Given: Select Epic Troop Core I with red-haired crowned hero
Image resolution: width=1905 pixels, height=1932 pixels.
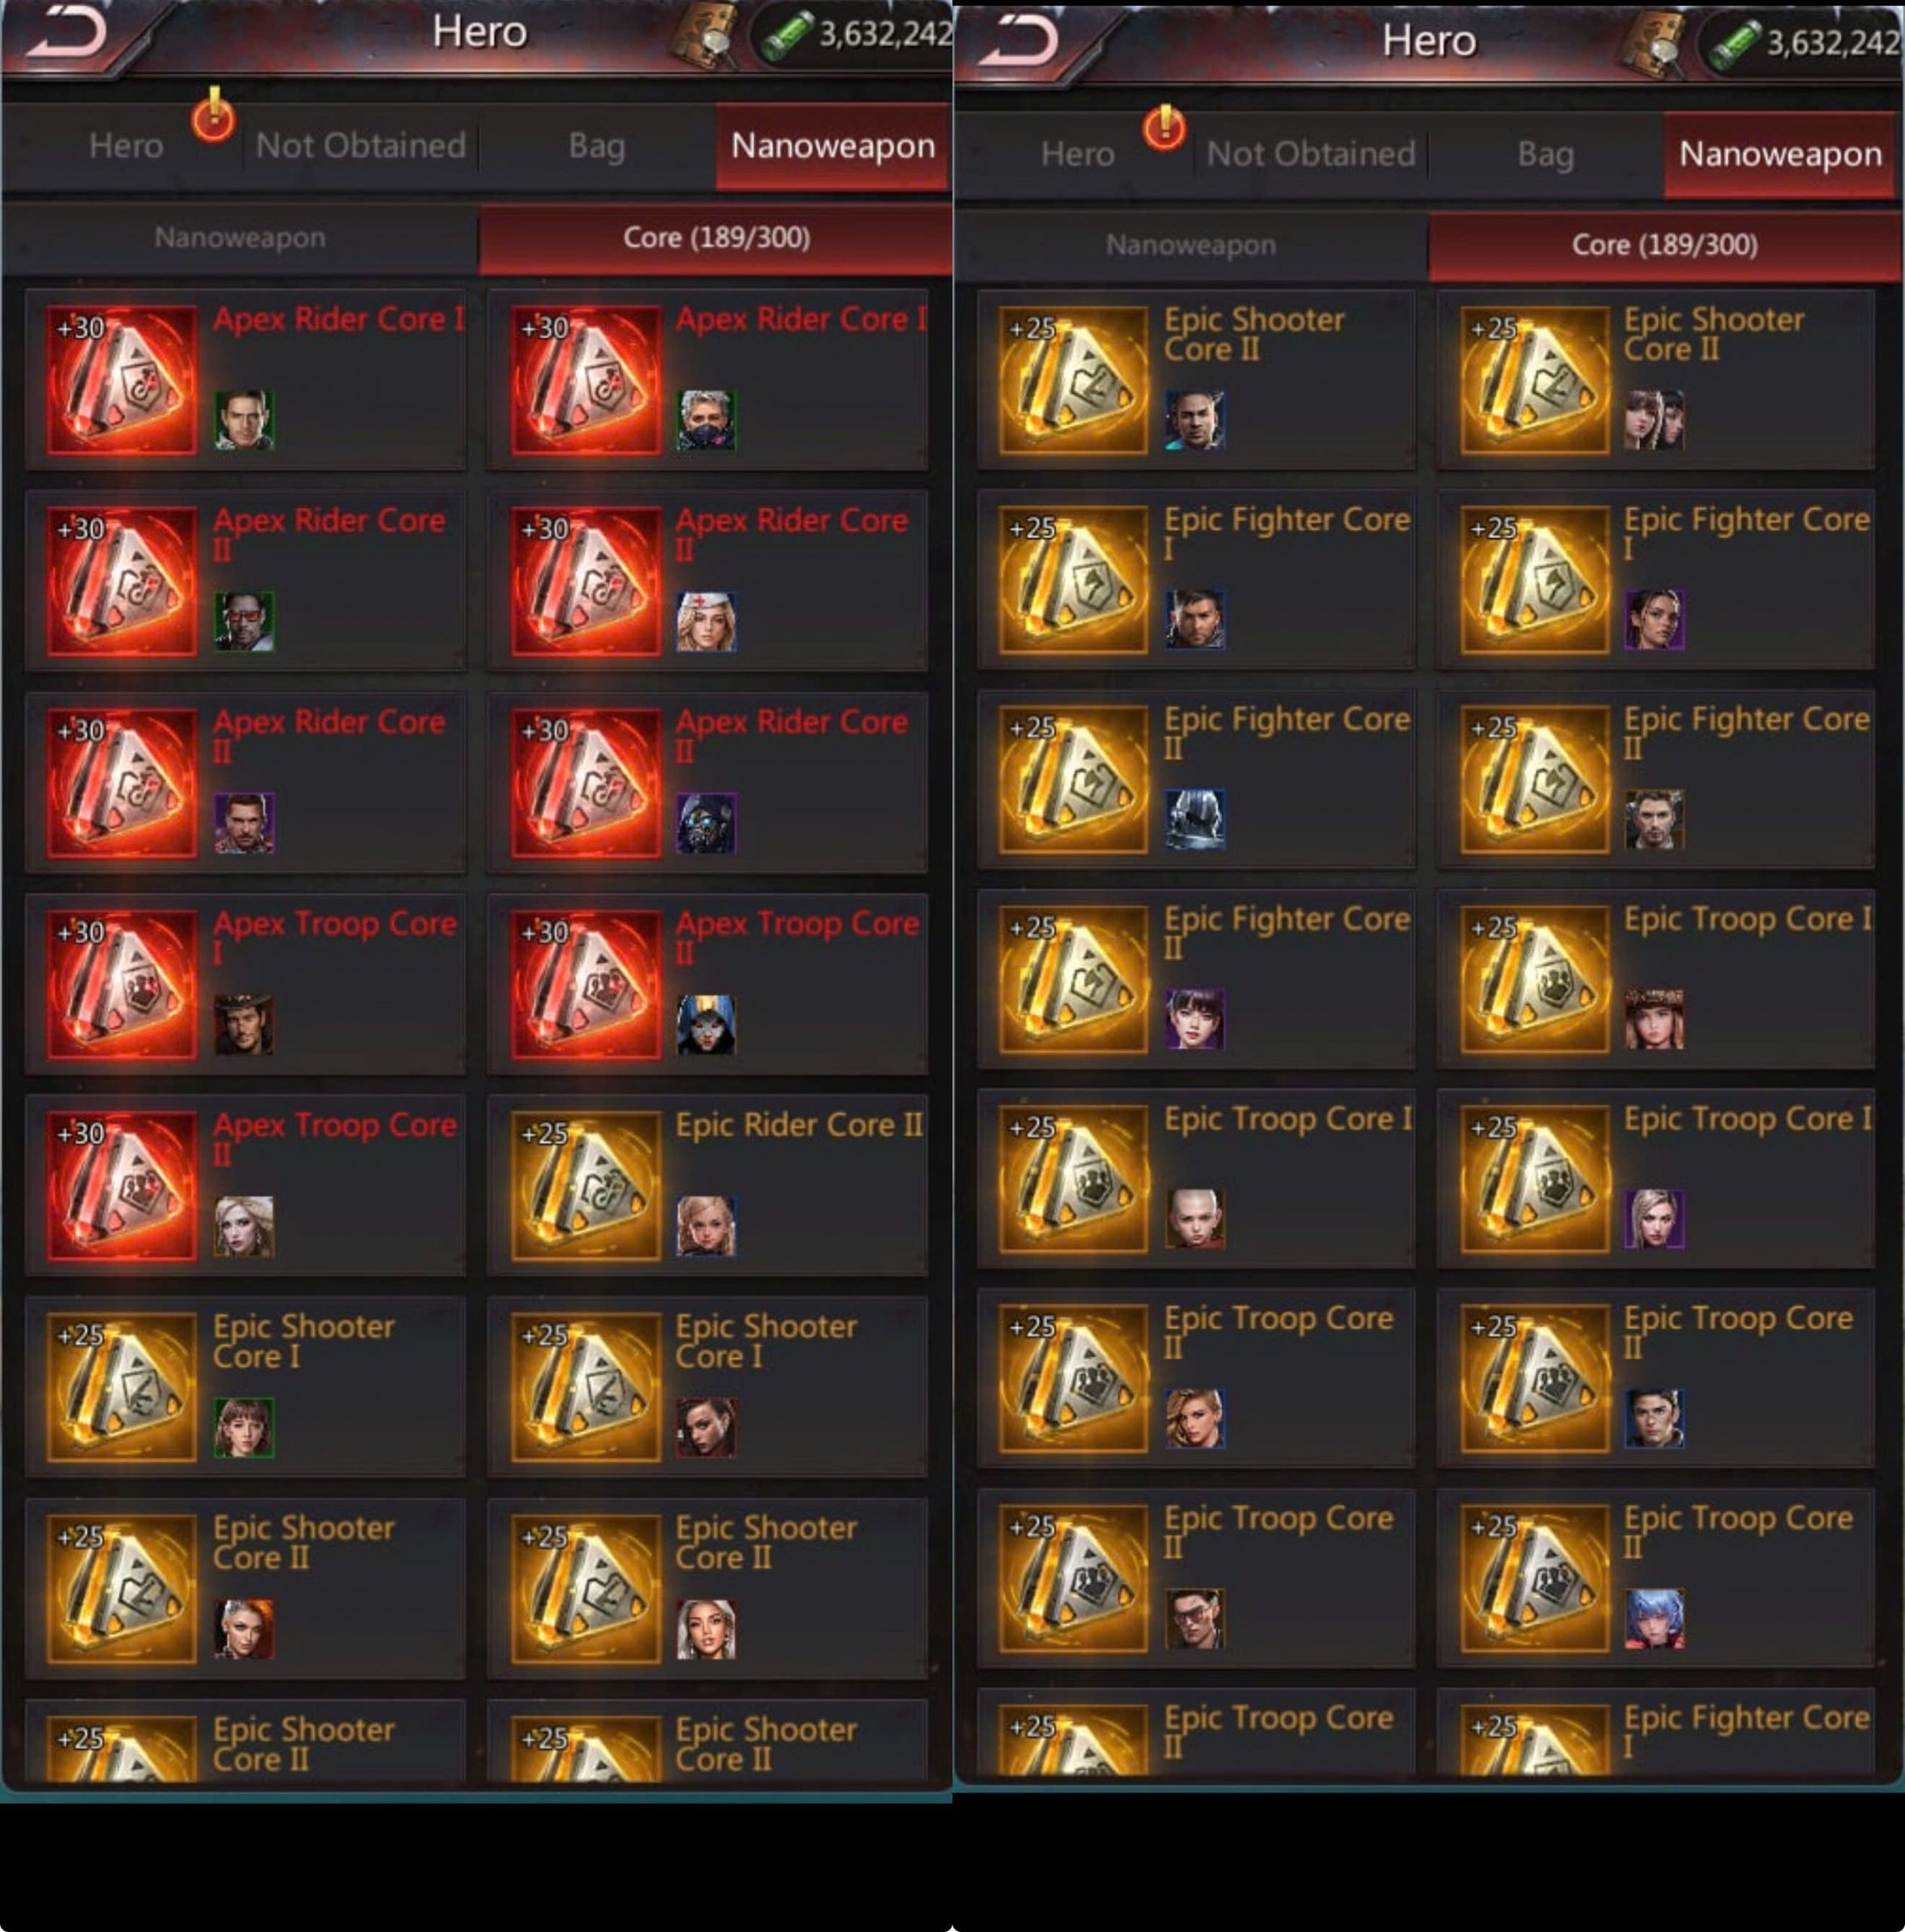Looking at the screenshot, I should 1655,979.
